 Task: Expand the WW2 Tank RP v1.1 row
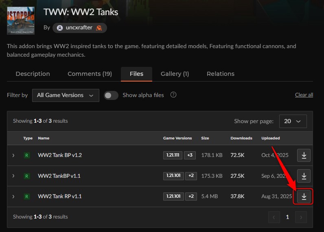13,197
